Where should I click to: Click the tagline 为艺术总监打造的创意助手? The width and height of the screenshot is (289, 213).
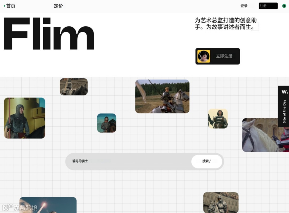pyautogui.click(x=226, y=23)
